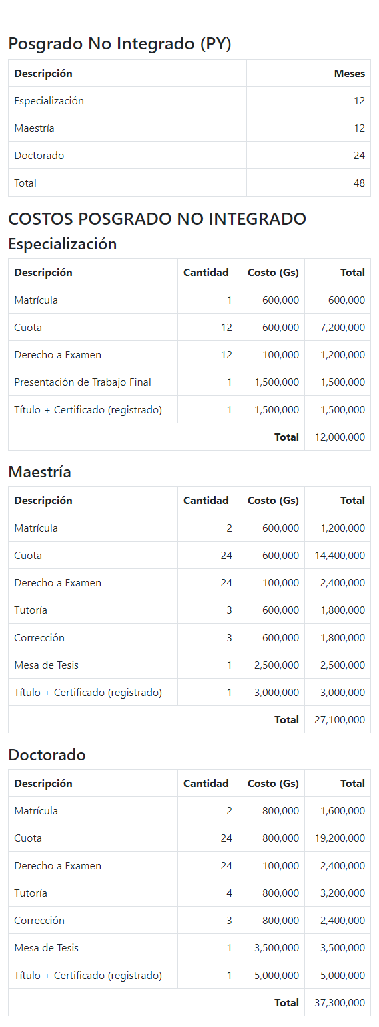Select the Meses column header
The image size is (379, 1027).
pos(350,74)
